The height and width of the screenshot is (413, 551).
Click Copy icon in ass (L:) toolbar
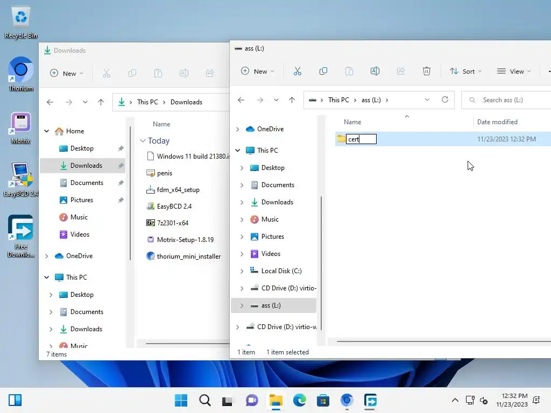[x=323, y=72]
